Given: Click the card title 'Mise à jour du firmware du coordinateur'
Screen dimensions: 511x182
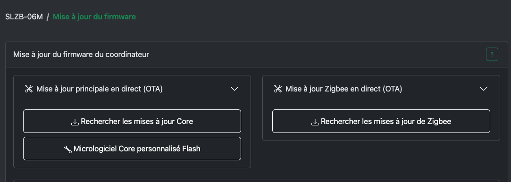Looking at the screenshot, I should [x=81, y=54].
